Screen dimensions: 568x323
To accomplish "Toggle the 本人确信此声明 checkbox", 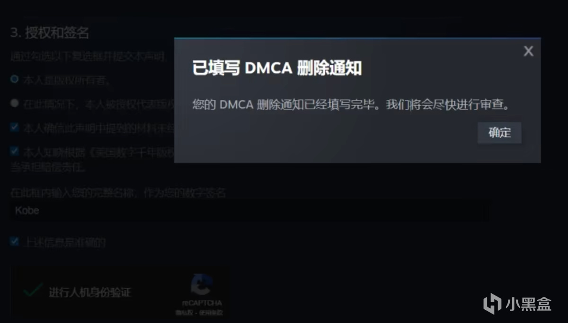I will [x=15, y=127].
